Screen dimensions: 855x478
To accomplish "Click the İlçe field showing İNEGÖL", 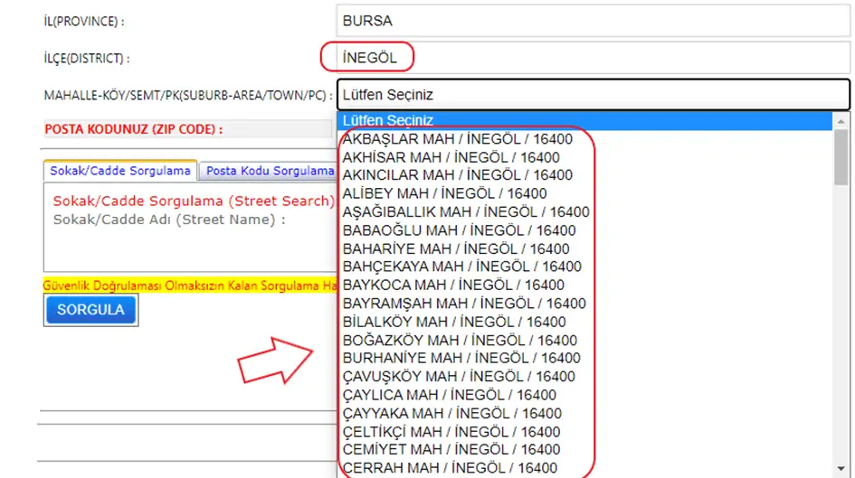I will (x=593, y=58).
